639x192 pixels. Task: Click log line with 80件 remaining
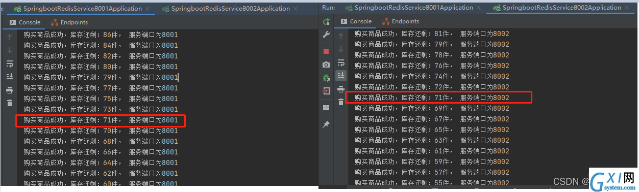(x=101, y=67)
